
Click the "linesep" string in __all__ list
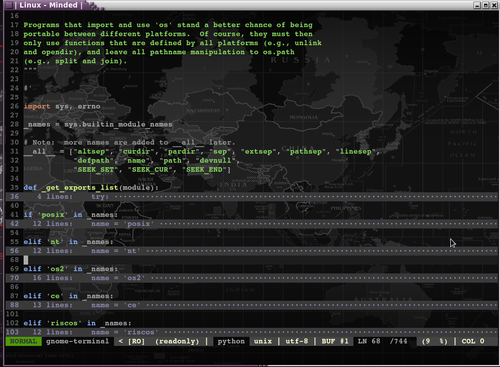point(355,152)
